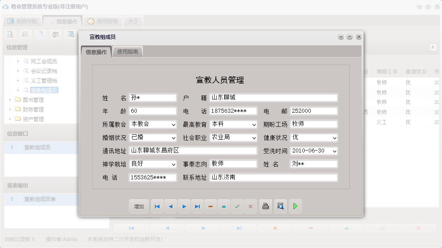442x248 pixels.
Task: Select the magnifier search icon on main toolbar
Action: tap(10, 34)
